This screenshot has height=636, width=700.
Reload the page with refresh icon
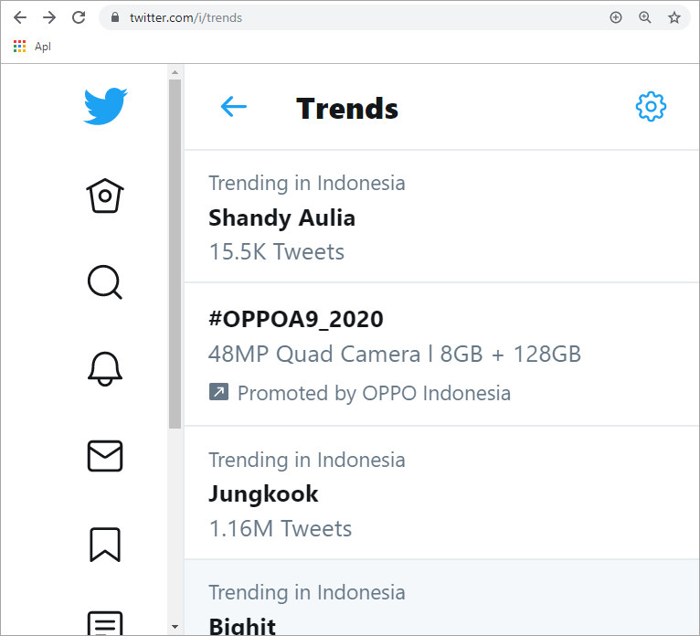tap(79, 17)
